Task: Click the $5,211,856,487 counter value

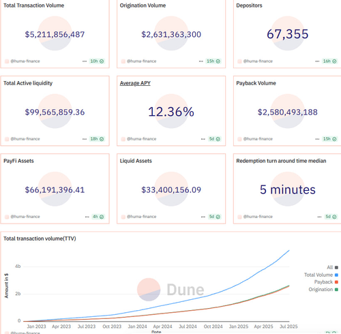Action: pos(55,34)
